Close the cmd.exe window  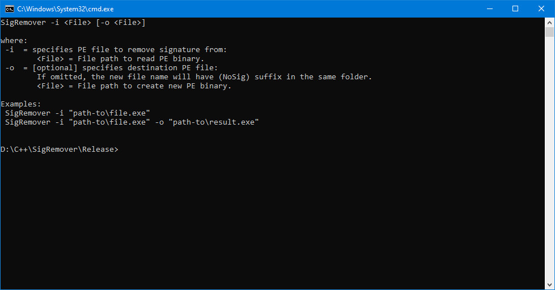coord(541,8)
